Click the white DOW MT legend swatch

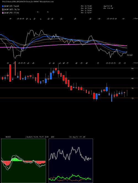click(x=3, y=10)
